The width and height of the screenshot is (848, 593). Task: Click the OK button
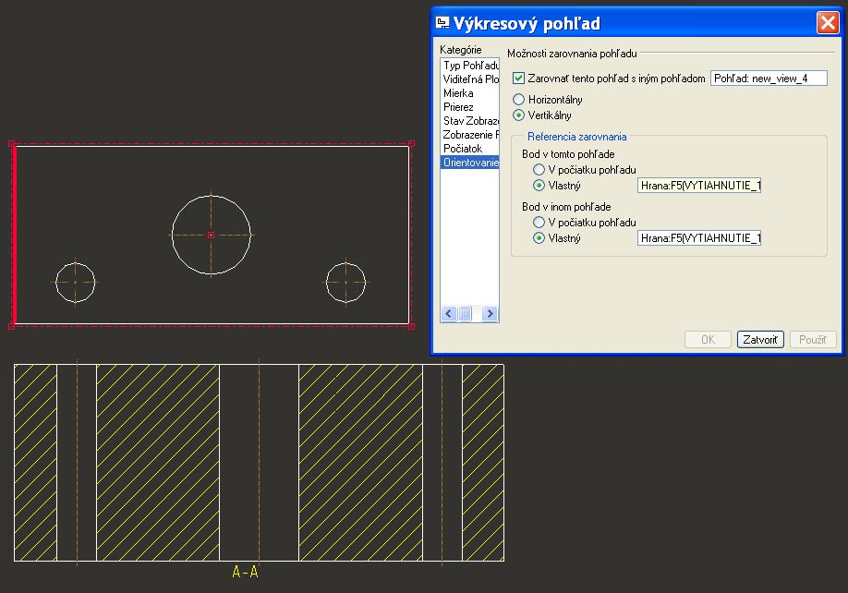(x=708, y=340)
